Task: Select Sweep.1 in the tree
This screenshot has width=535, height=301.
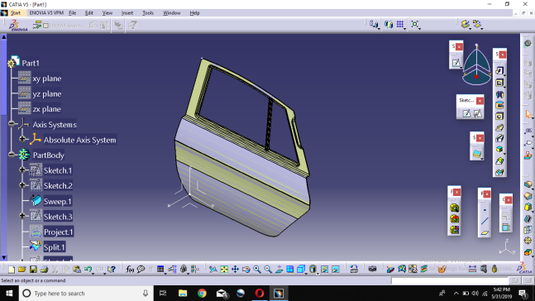Action: point(58,201)
